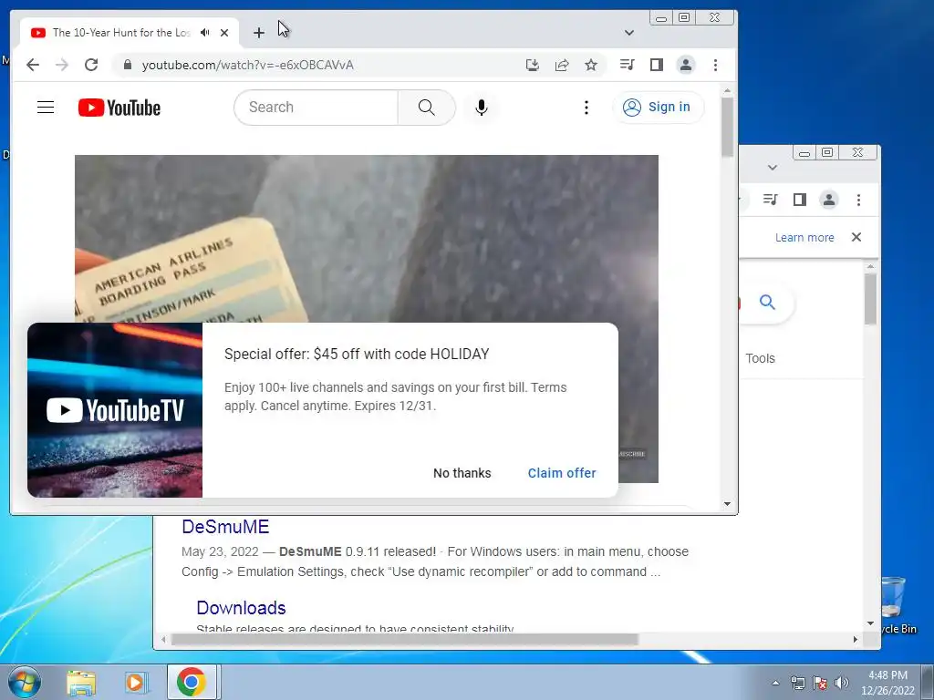Screen dimensions: 934x700
Task: View site information lock icon
Action: pyautogui.click(x=127, y=65)
